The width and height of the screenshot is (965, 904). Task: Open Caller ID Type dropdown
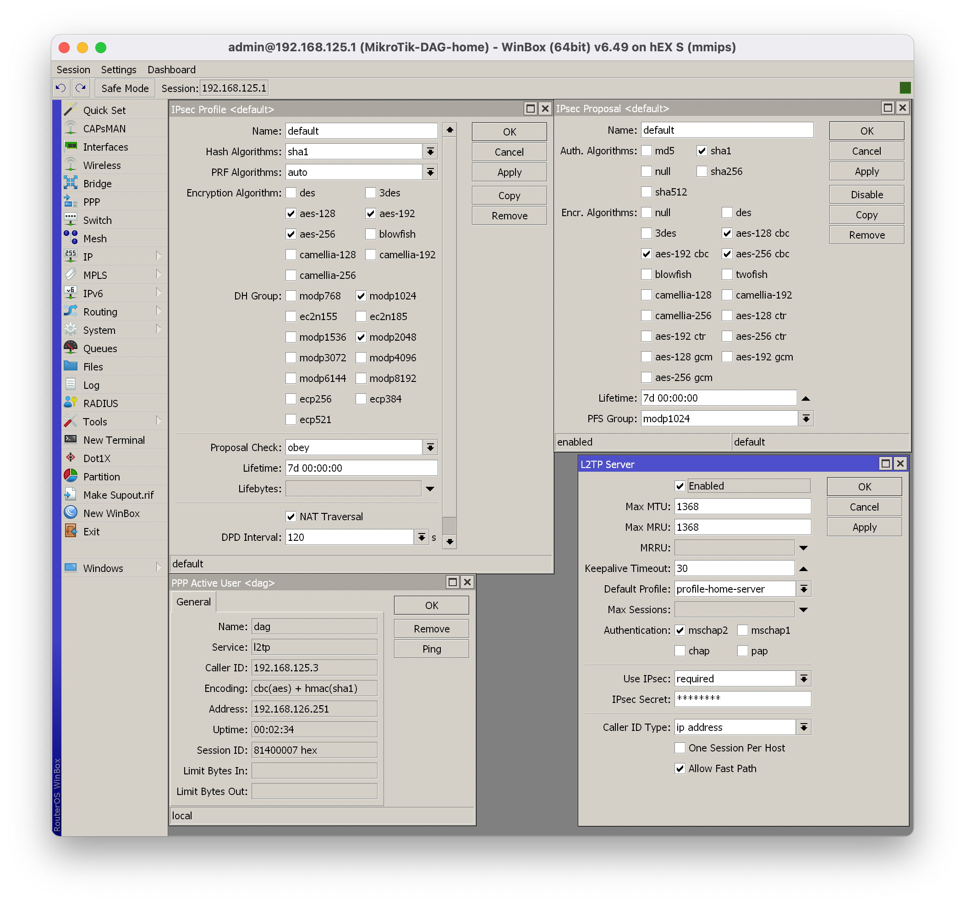tap(804, 727)
